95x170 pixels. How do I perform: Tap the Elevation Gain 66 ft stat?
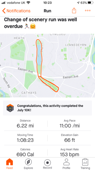point(70,138)
